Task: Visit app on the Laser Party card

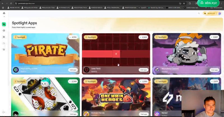Action: [143, 70]
